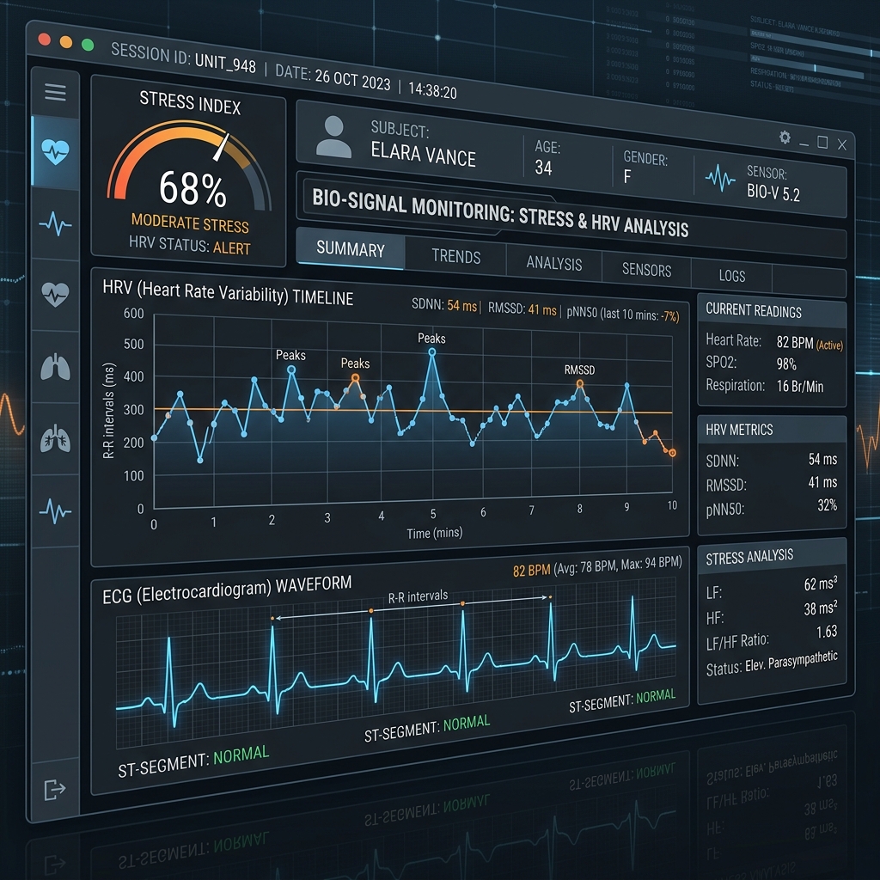
Task: Open the LOGS tab
Action: pos(732,276)
